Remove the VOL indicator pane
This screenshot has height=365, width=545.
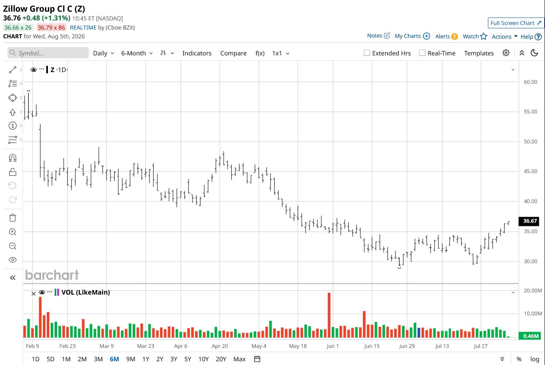[x=34, y=293]
